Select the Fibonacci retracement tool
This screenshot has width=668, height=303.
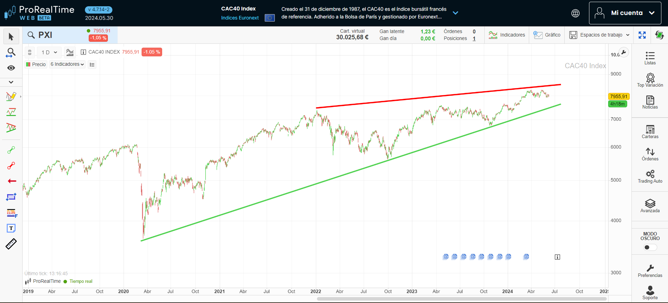11,213
